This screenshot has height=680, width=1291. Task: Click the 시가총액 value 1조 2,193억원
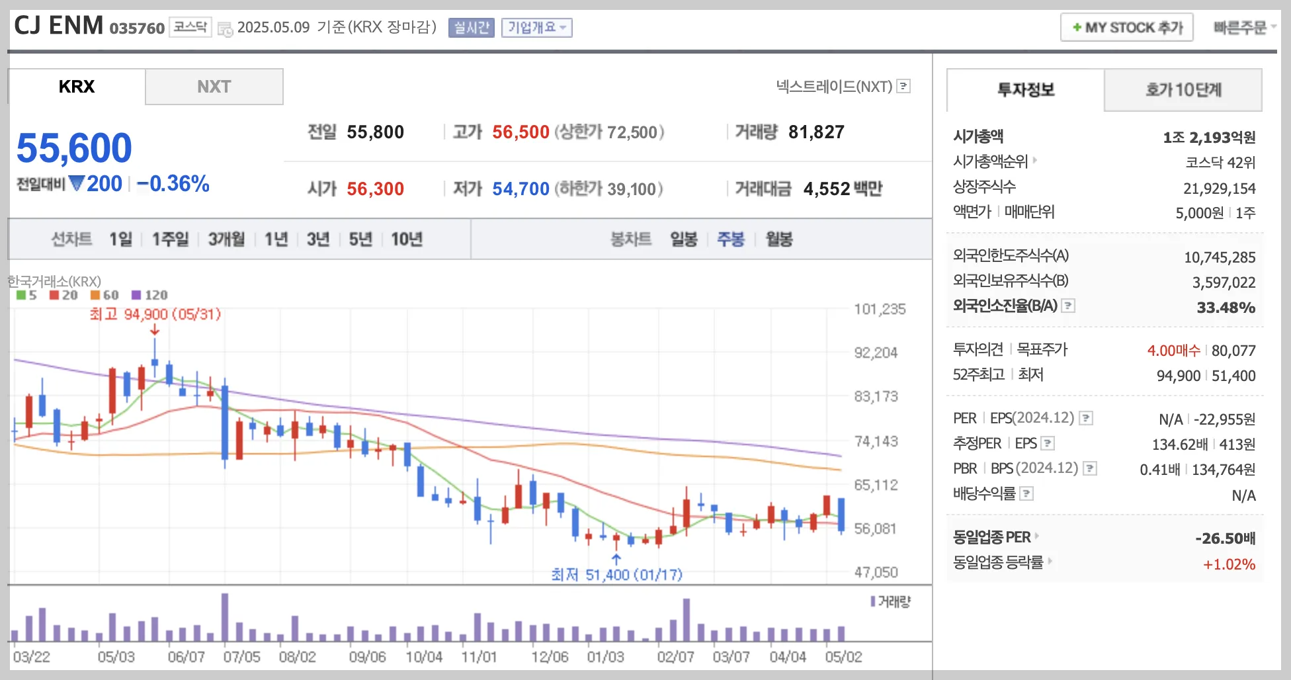[x=1209, y=138]
